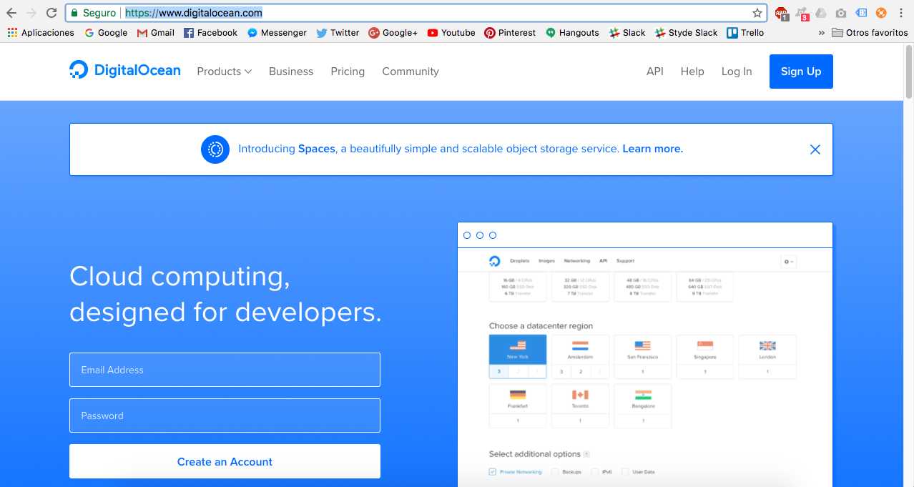Open the Slack bookmark
Screen dimensions: 914x487
(627, 33)
